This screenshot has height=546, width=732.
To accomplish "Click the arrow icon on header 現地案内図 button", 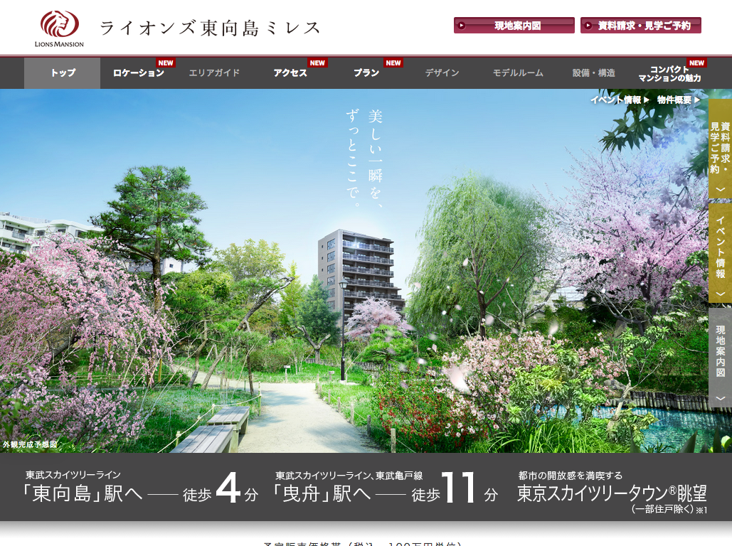I will click(462, 26).
